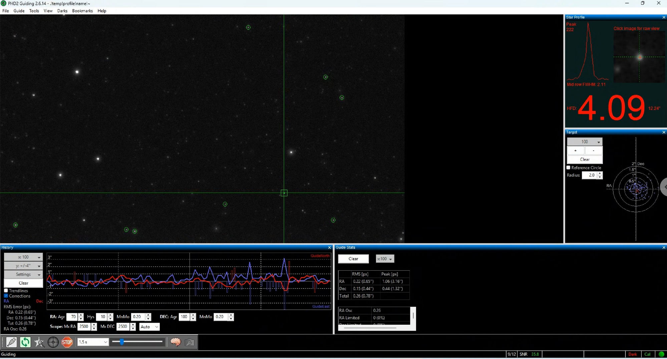Click the Connect Equipment USB icon
The width and height of the screenshot is (667, 359).
[12, 342]
